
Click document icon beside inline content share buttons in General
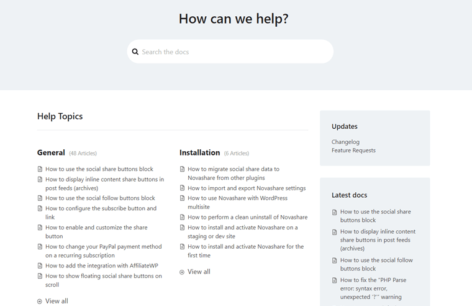click(x=40, y=179)
